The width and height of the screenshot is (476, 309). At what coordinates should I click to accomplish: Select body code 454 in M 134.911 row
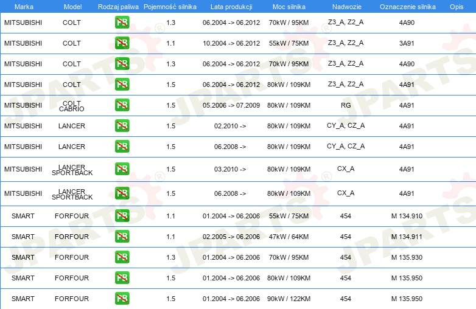[346, 237]
